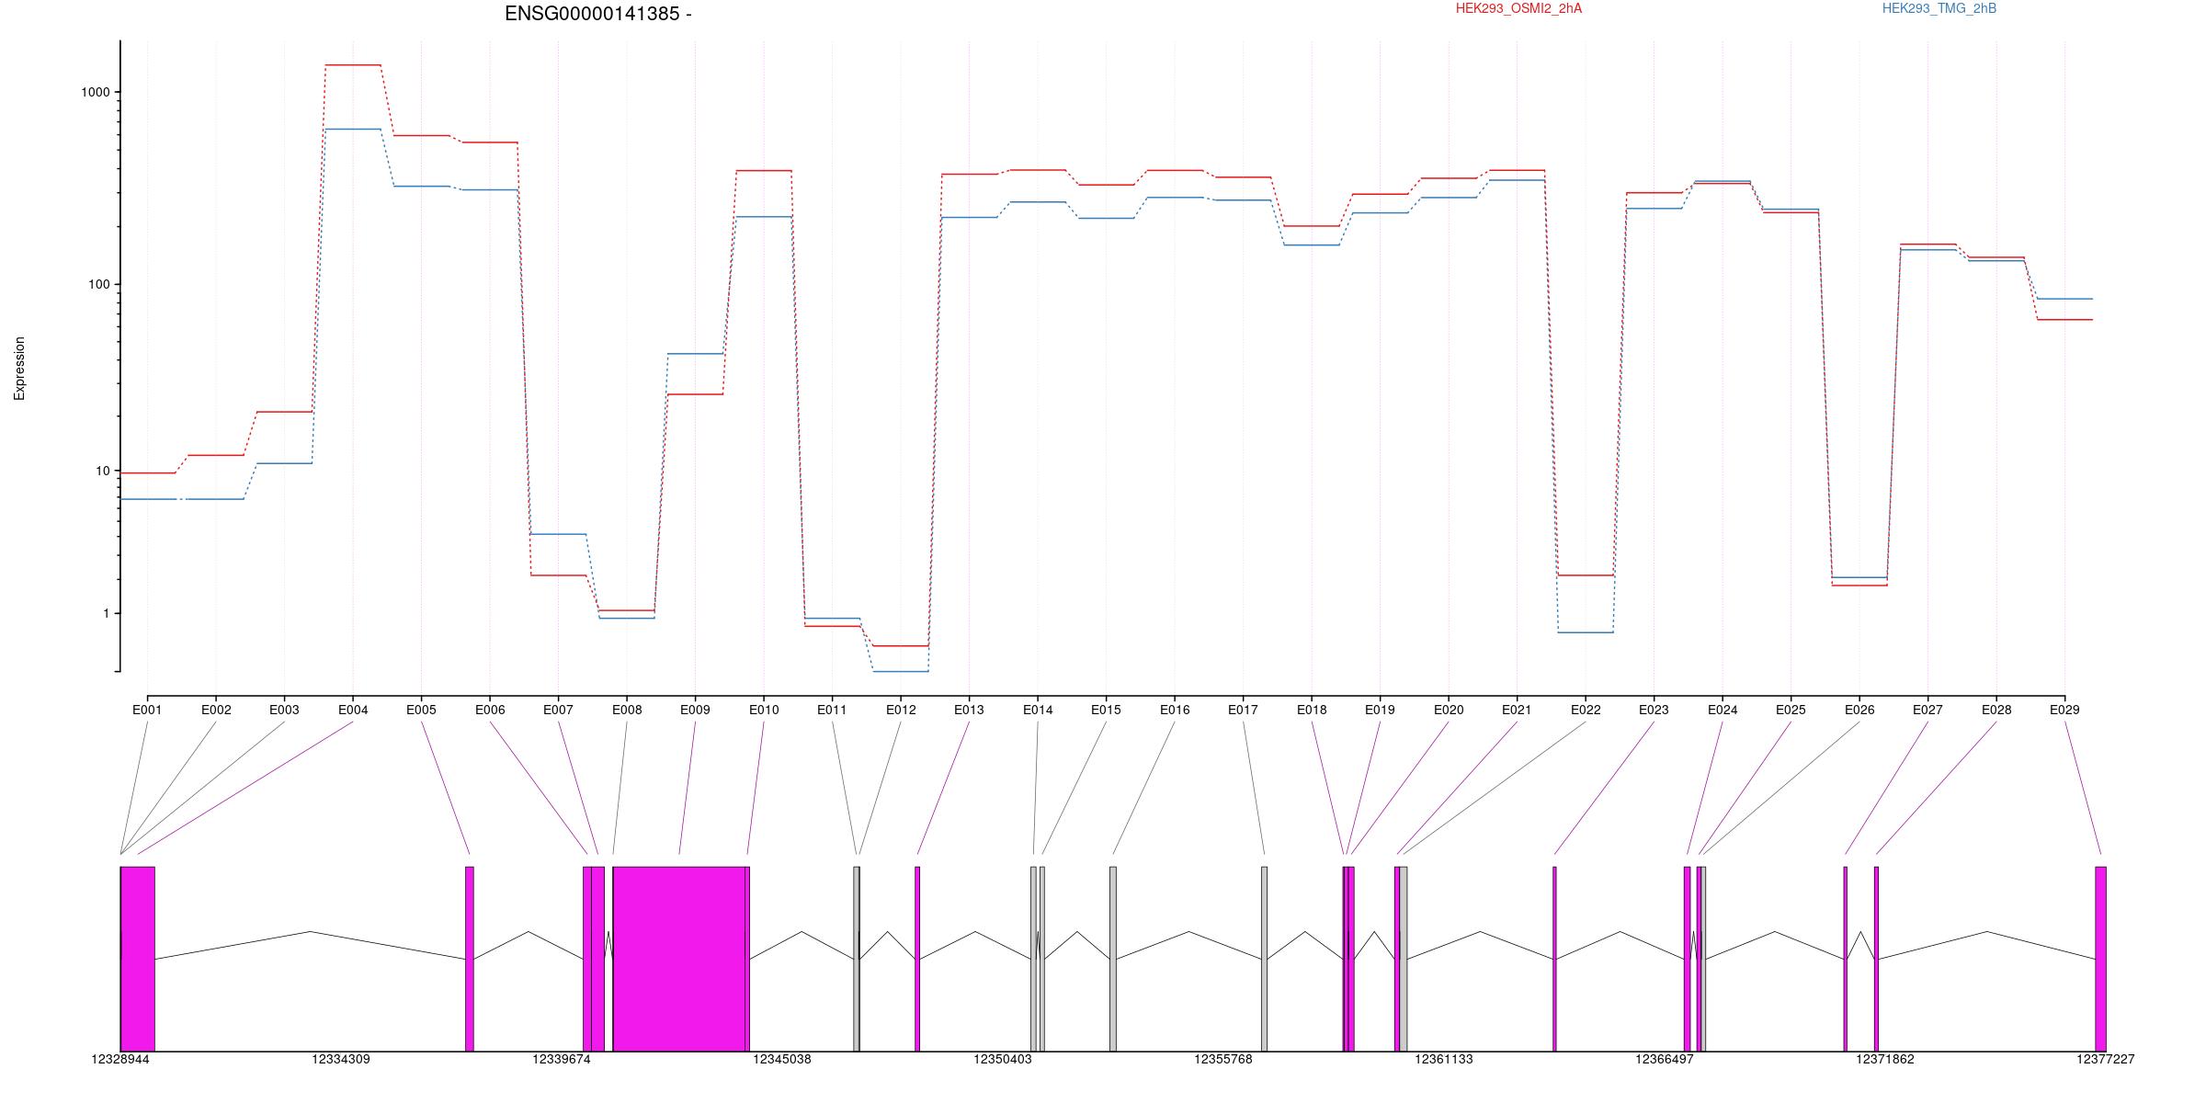The height and width of the screenshot is (1103, 2206).
Task: Click exon label E010
Action: tap(764, 710)
